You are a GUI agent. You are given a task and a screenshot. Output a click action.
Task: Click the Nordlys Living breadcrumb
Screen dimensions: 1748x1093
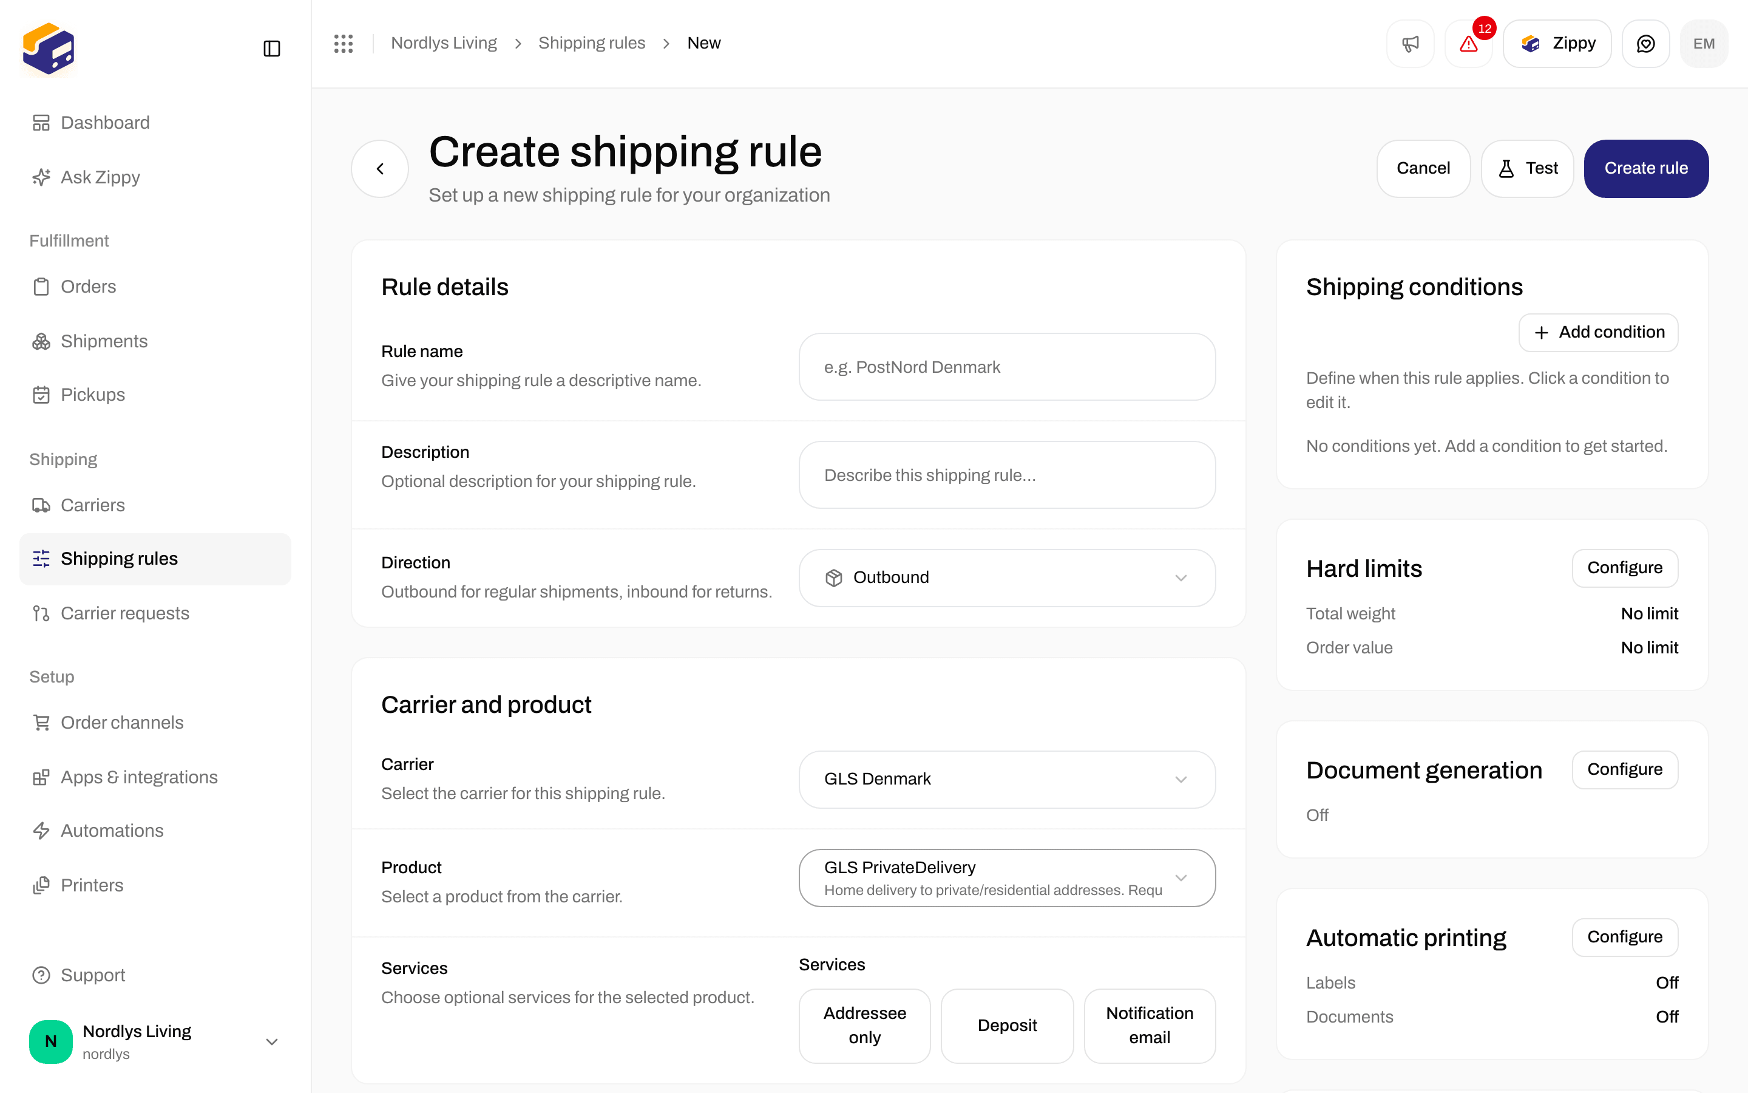click(444, 43)
